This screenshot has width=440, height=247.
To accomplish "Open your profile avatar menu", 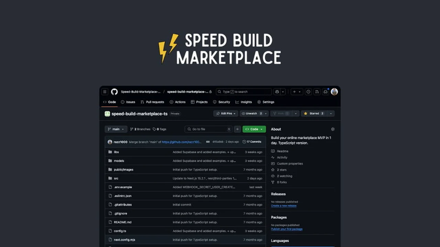I will click(x=334, y=92).
